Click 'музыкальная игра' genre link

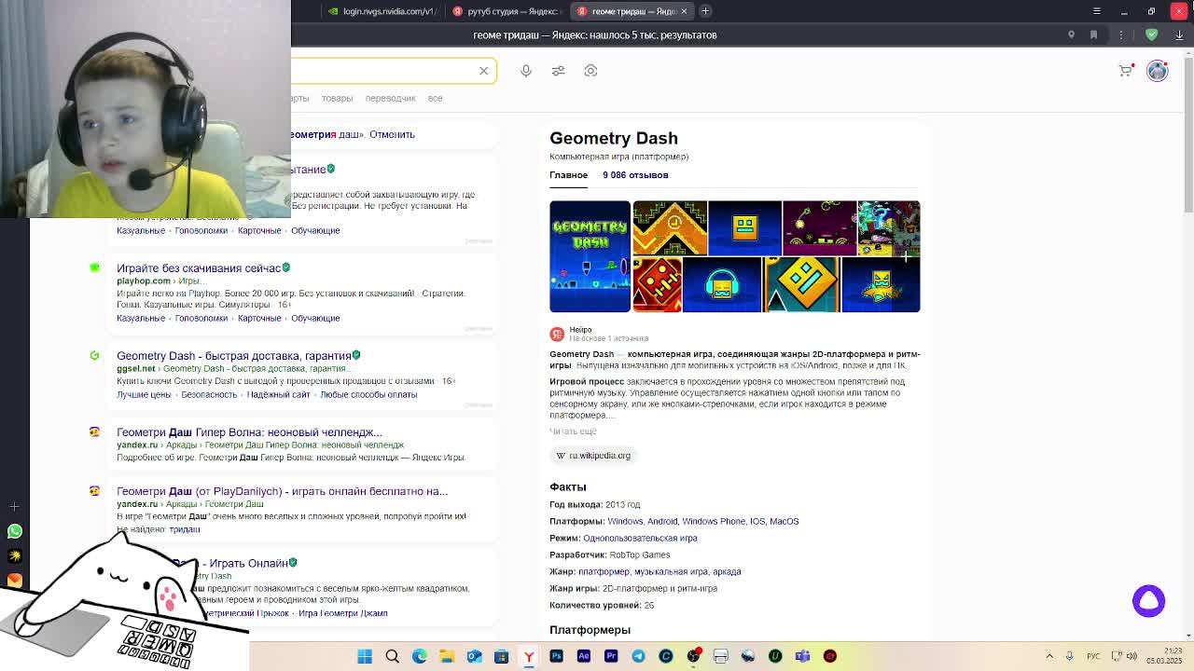(x=670, y=572)
